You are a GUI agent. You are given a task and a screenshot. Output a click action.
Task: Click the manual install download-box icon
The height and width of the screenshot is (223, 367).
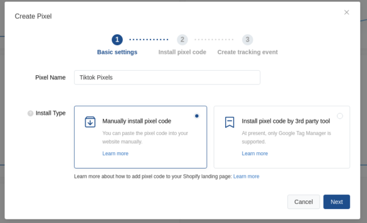point(90,122)
